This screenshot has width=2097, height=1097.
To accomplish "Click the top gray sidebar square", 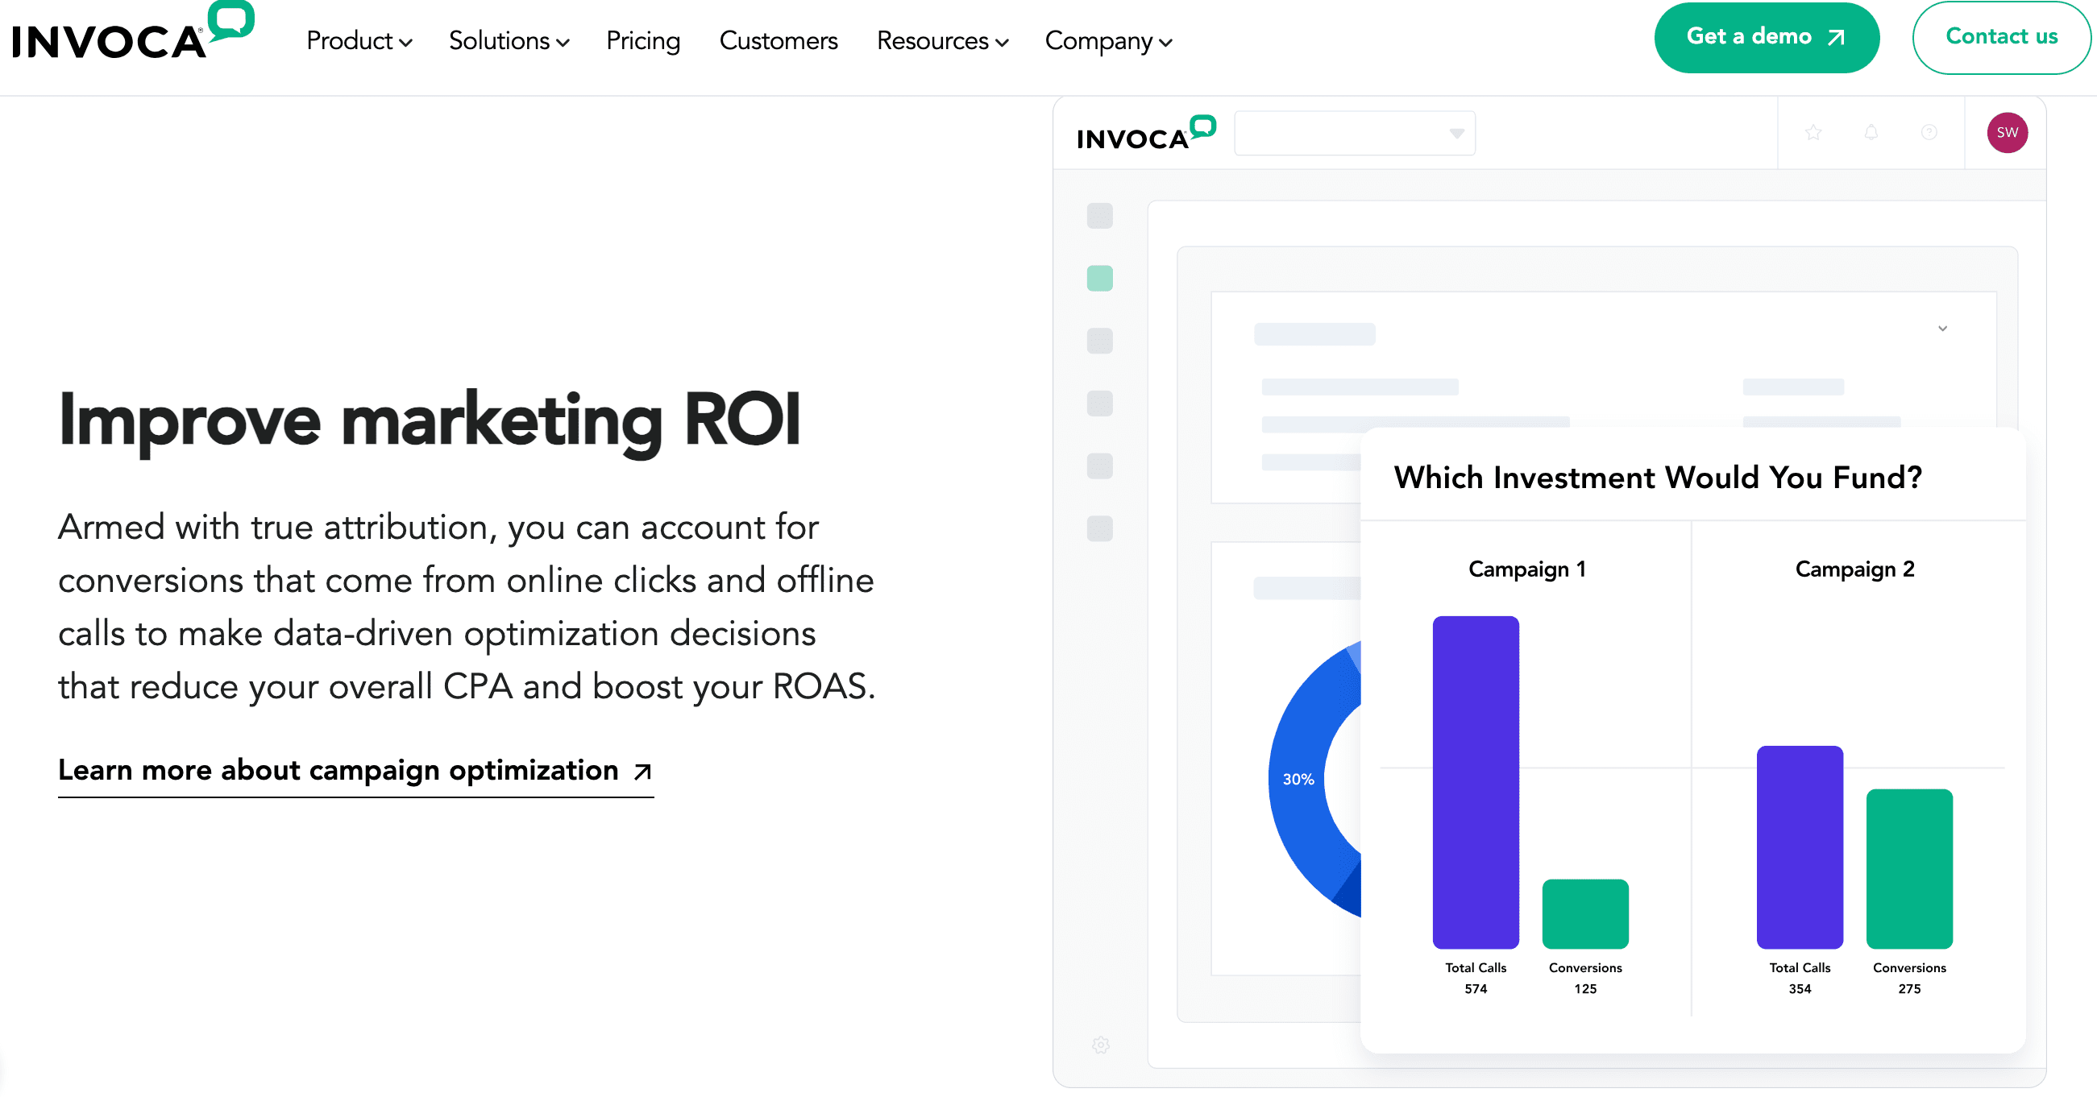I will tap(1100, 216).
